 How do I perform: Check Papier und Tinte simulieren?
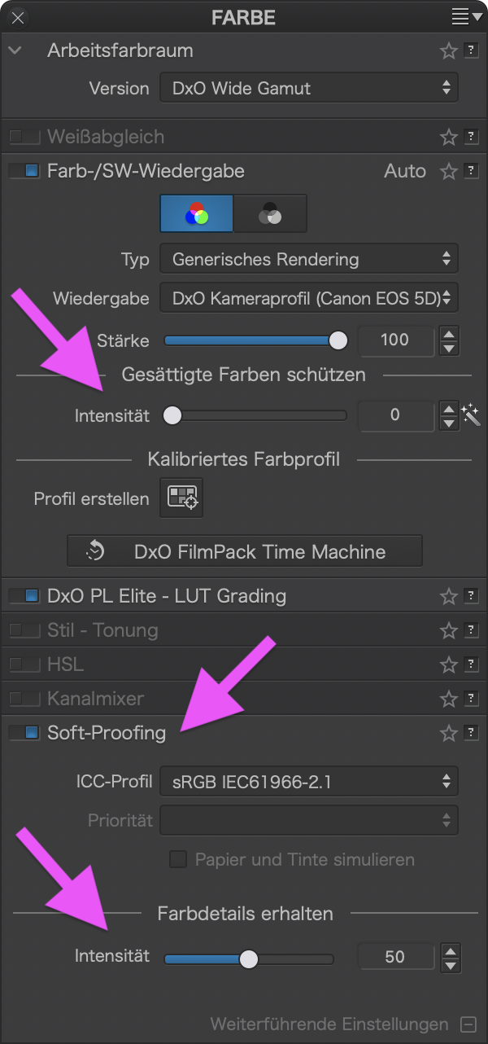[x=177, y=860]
